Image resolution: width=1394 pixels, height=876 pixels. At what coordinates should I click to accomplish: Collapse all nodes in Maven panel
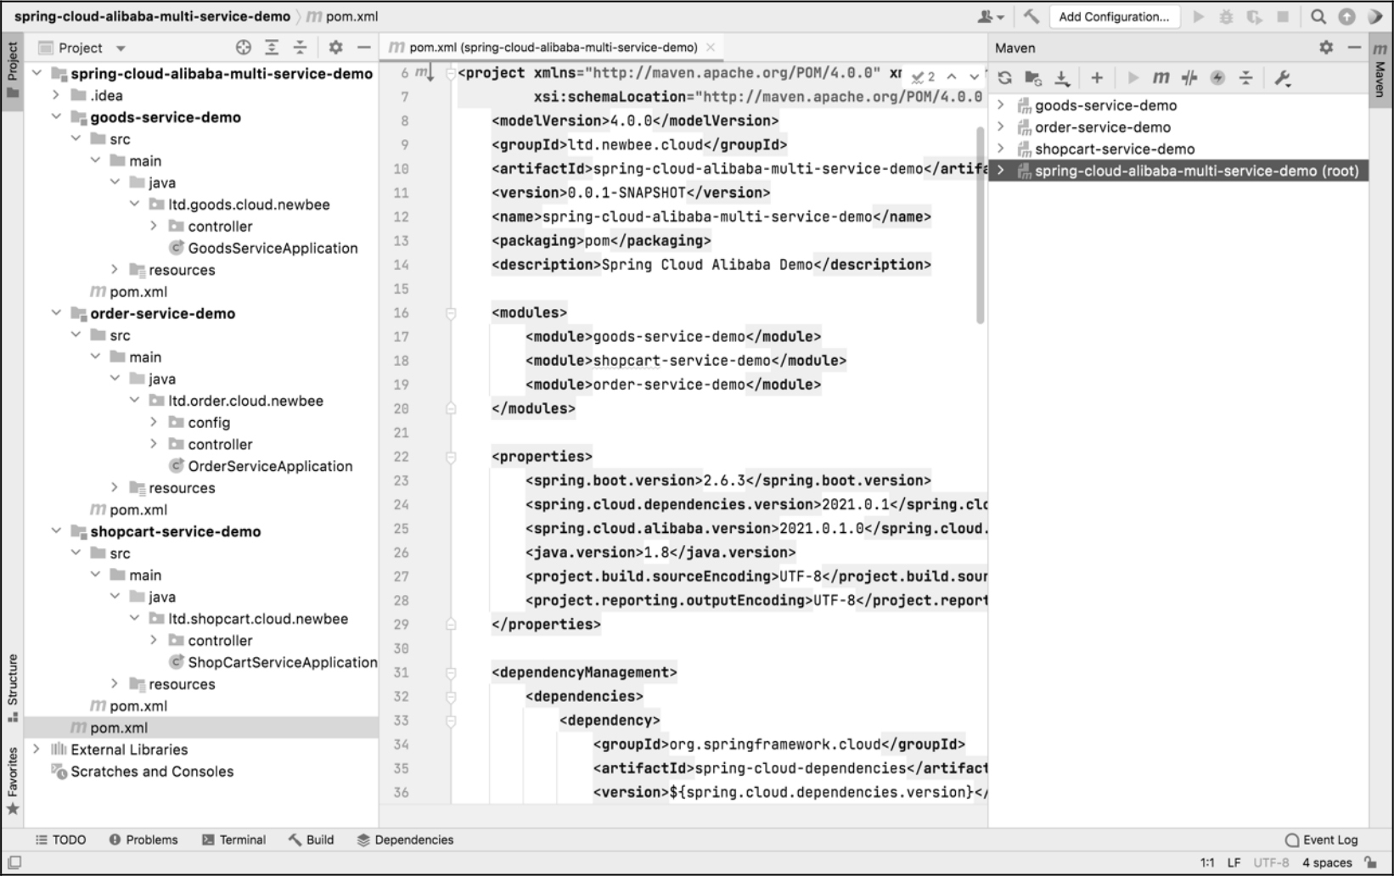(x=1245, y=78)
